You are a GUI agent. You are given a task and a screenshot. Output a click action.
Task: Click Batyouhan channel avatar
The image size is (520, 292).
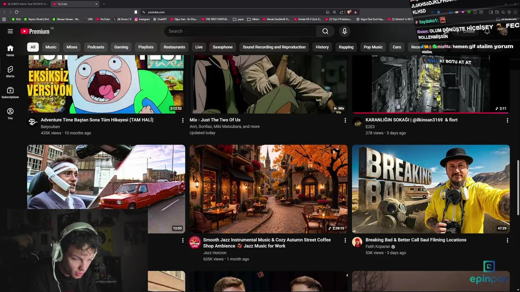click(32, 122)
